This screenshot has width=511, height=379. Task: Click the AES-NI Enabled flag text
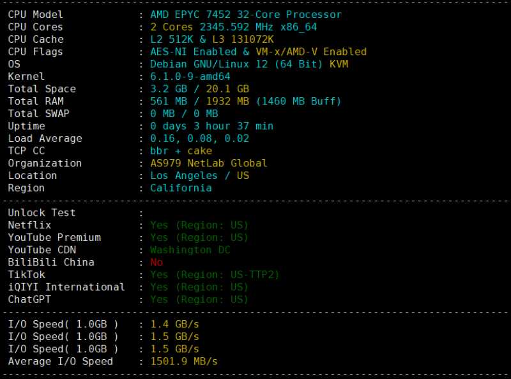click(x=194, y=52)
